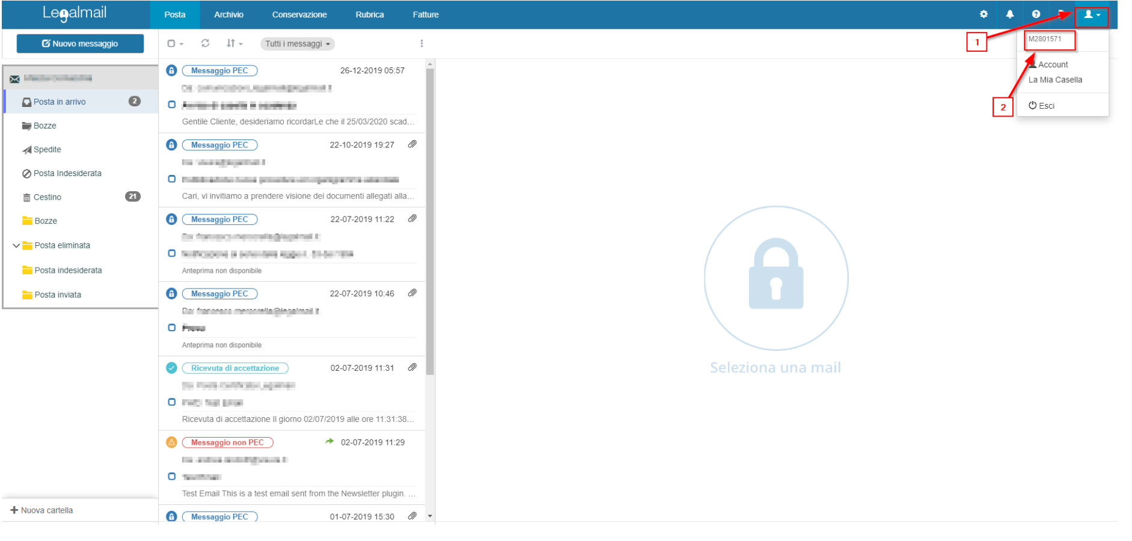Open the sort order dropdown
The height and width of the screenshot is (541, 1132).
(234, 43)
